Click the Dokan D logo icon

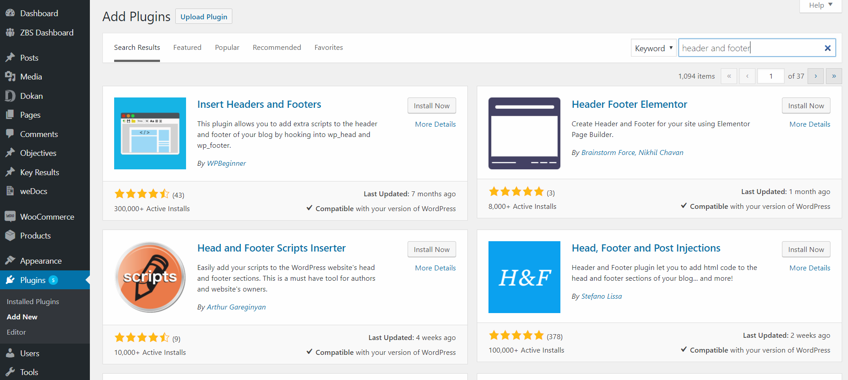(x=10, y=96)
